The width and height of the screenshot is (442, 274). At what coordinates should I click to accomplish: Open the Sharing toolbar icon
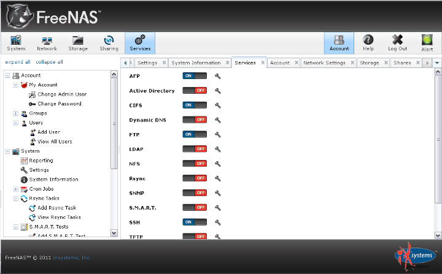click(x=109, y=43)
